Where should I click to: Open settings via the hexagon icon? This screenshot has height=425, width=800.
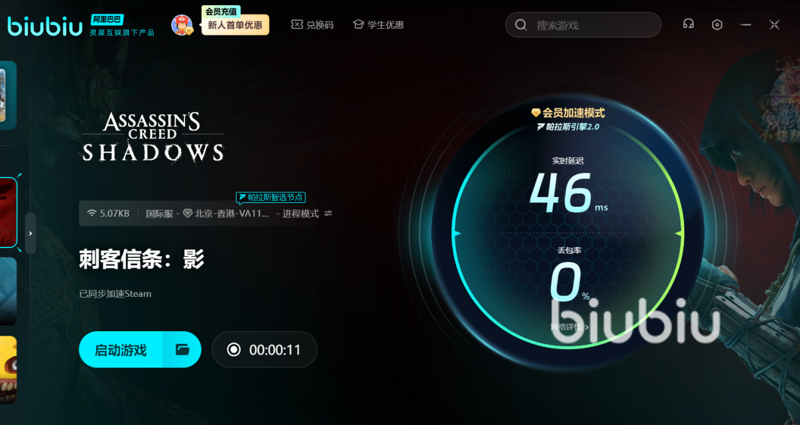717,24
